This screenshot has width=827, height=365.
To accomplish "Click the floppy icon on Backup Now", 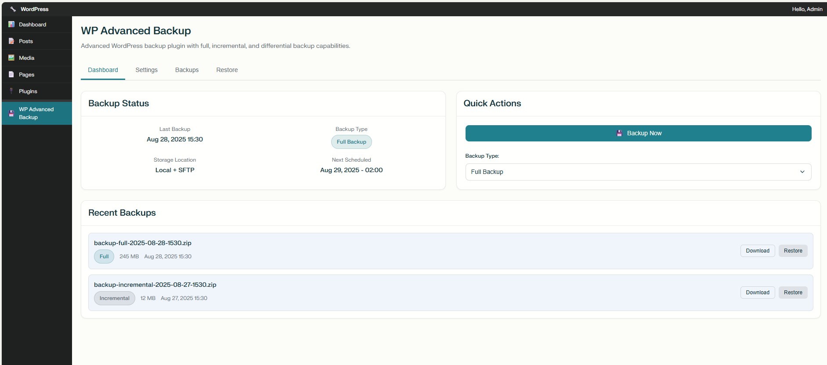I will [619, 133].
